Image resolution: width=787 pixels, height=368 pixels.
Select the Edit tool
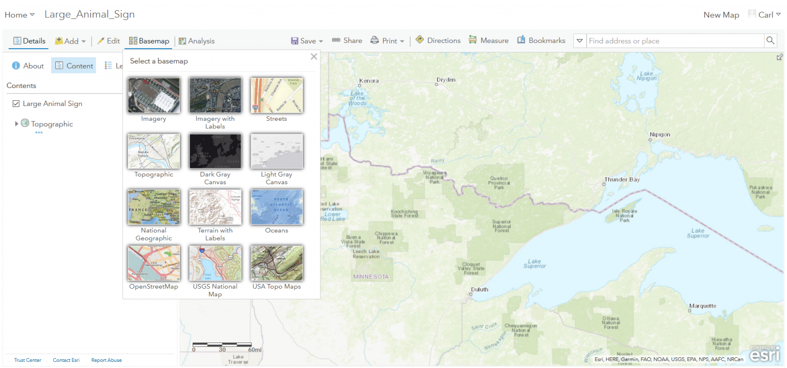108,41
